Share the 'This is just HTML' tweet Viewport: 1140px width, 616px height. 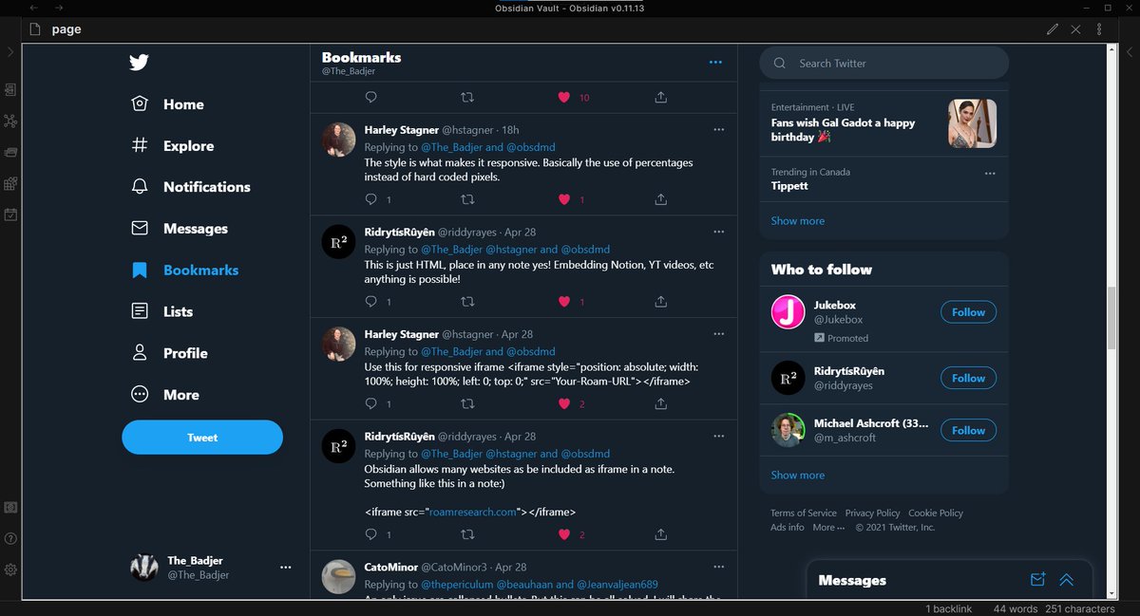tap(660, 302)
